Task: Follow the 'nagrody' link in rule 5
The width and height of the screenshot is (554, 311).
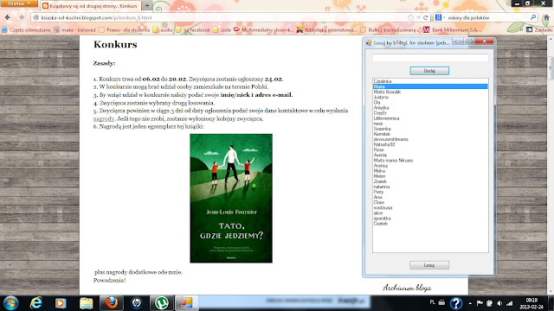Action: 104,119
